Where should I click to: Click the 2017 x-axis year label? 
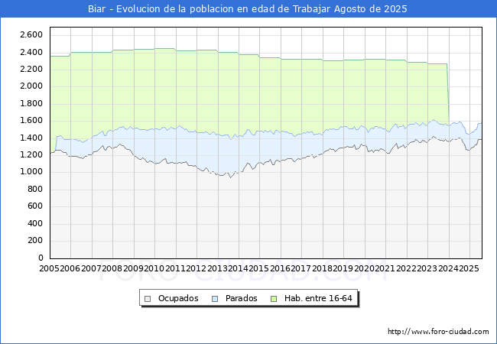(301, 268)
